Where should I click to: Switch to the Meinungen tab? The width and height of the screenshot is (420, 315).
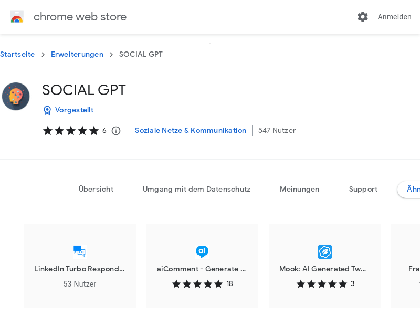point(299,189)
